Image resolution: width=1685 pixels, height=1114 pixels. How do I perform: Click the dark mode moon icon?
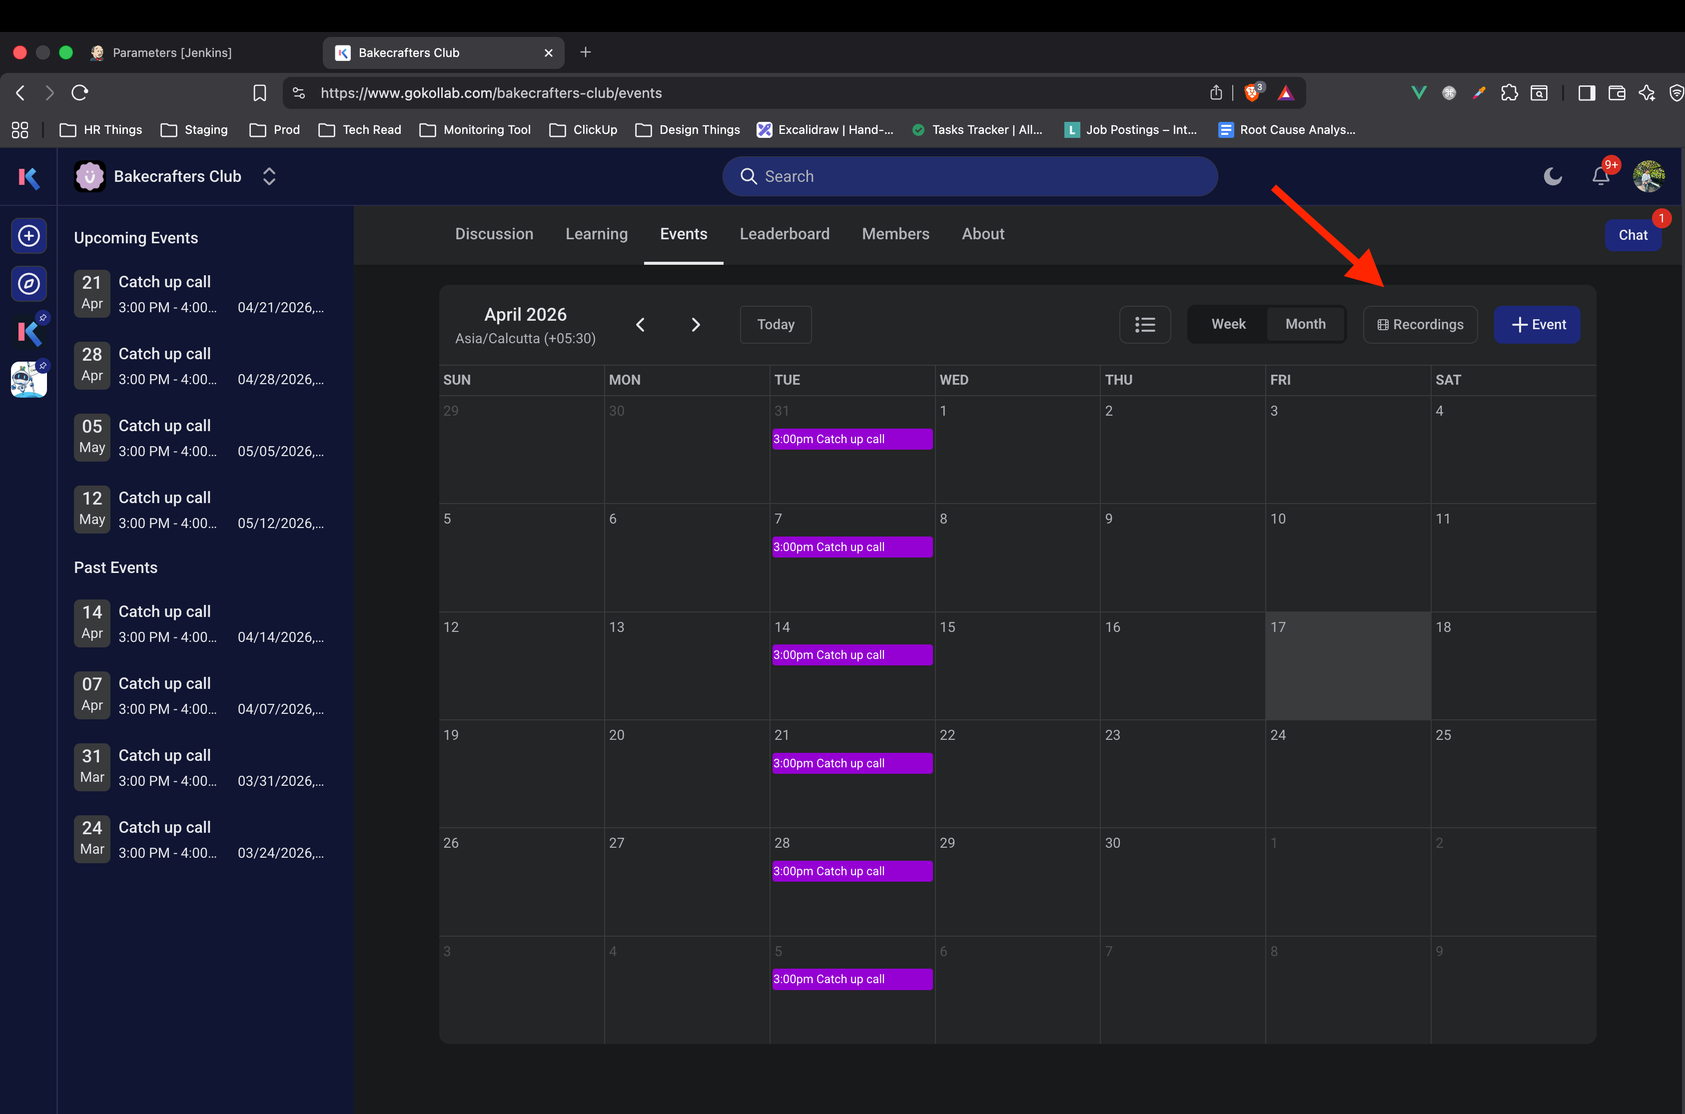tap(1552, 176)
